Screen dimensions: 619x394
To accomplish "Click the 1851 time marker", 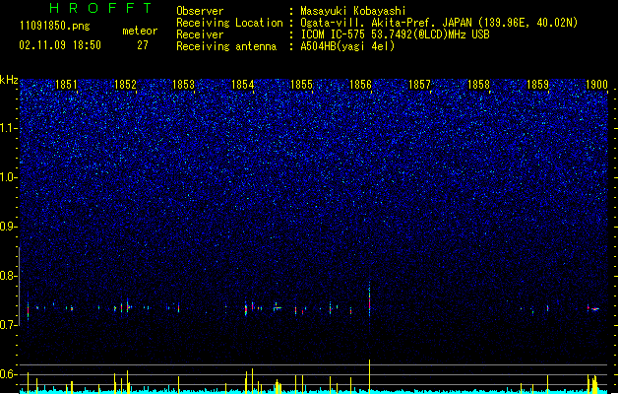I will pyautogui.click(x=66, y=84).
